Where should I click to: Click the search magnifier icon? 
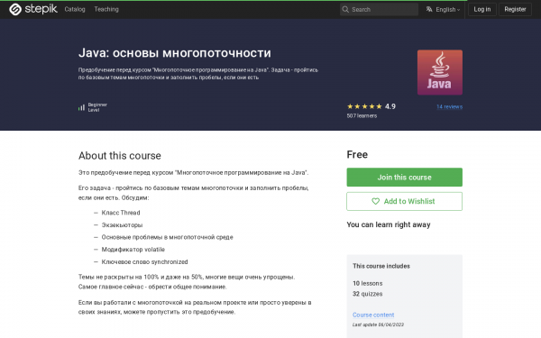[x=345, y=9]
